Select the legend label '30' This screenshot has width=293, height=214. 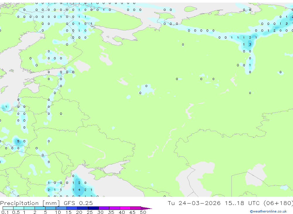100,212
